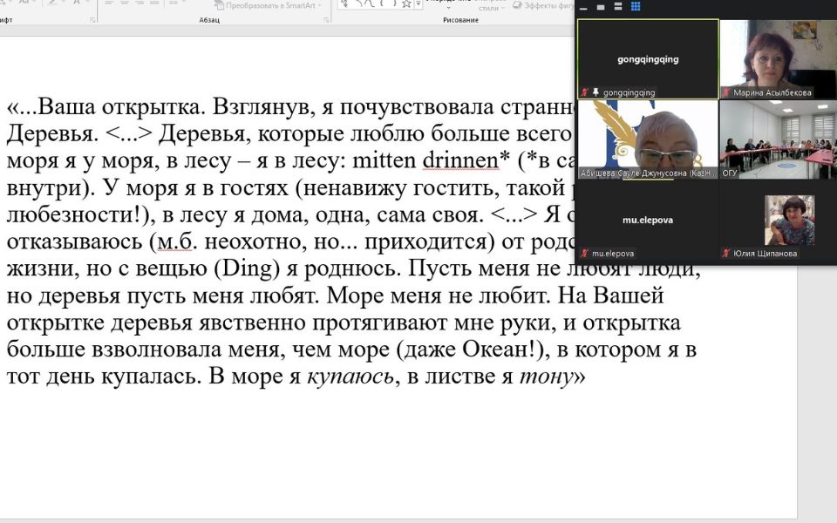The height and width of the screenshot is (523, 837).
Task: Click muted mic icon beside Юлия Щипанова
Action: (x=725, y=253)
